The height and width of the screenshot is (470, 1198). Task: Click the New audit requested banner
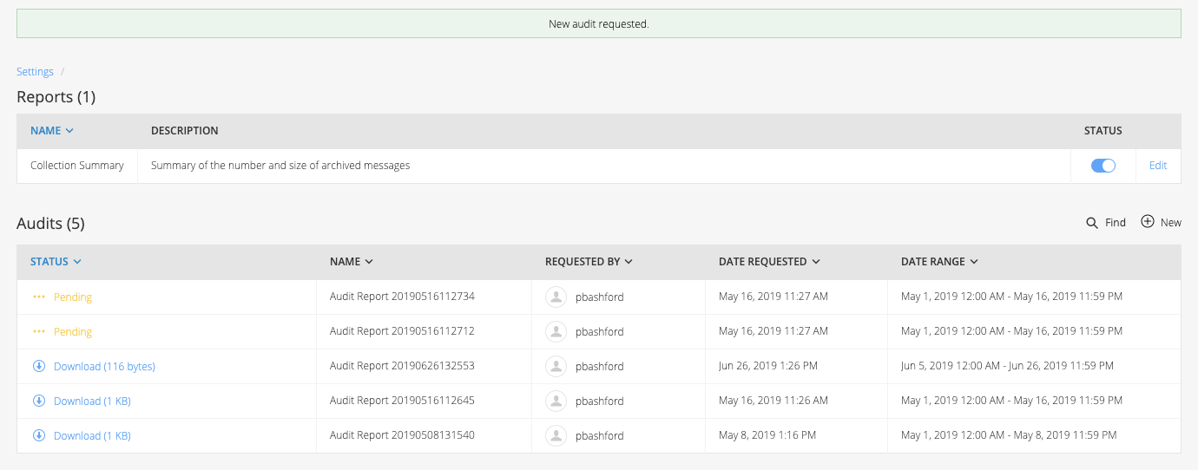(599, 23)
